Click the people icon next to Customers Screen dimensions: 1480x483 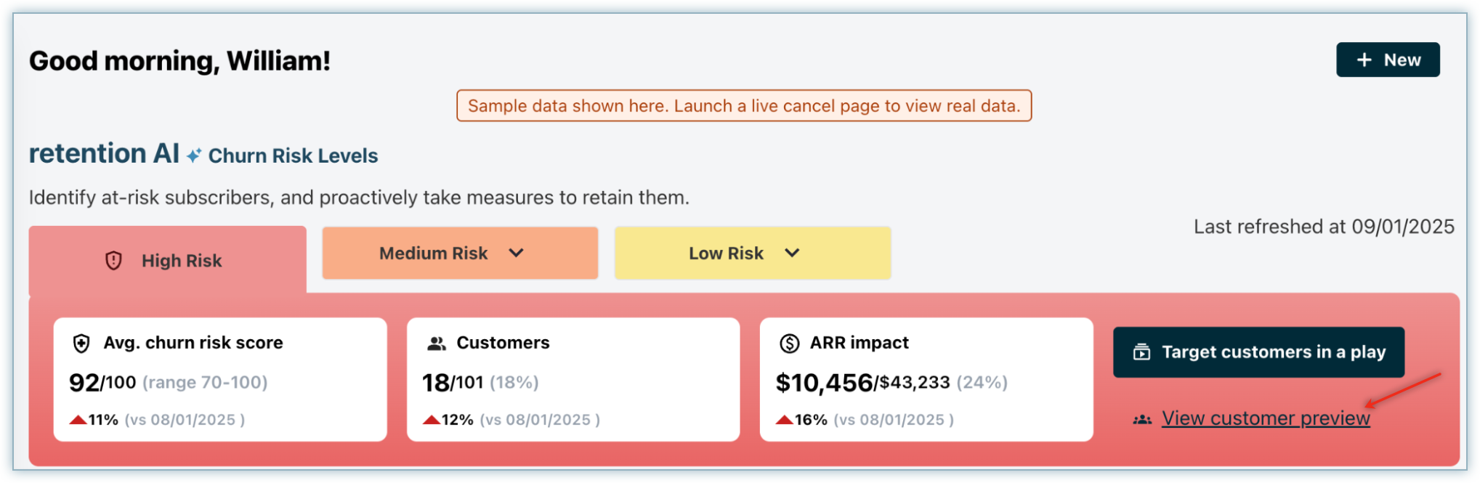436,344
